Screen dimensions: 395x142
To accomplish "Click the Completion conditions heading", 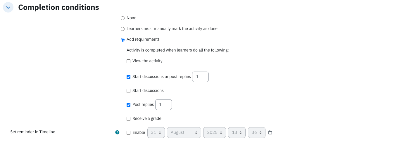I will click(58, 7).
